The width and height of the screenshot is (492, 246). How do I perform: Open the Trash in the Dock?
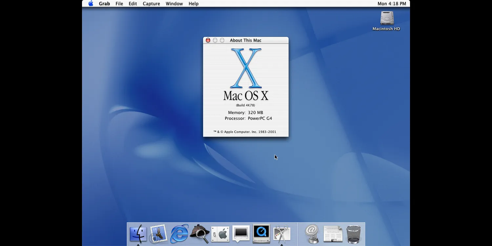[x=354, y=234]
